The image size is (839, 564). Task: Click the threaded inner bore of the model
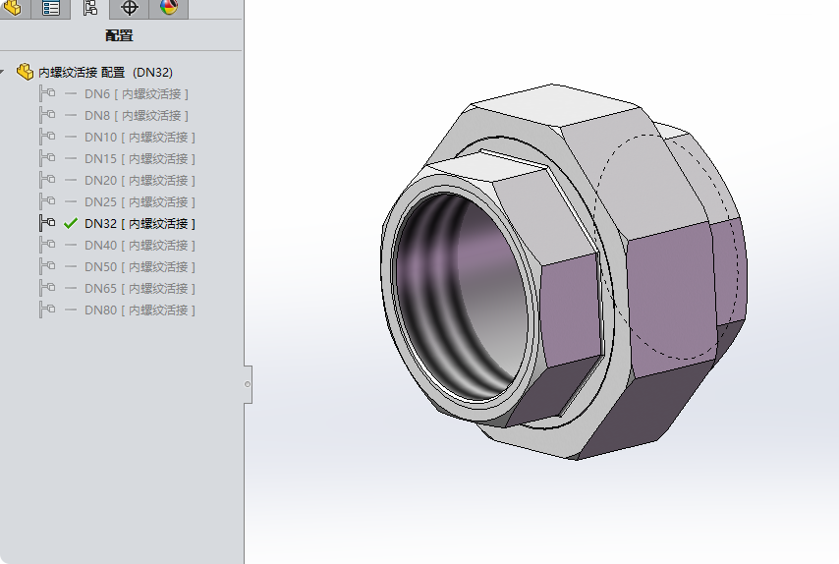click(x=460, y=297)
